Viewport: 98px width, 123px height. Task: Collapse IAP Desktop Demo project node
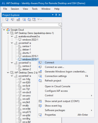point(8,33)
